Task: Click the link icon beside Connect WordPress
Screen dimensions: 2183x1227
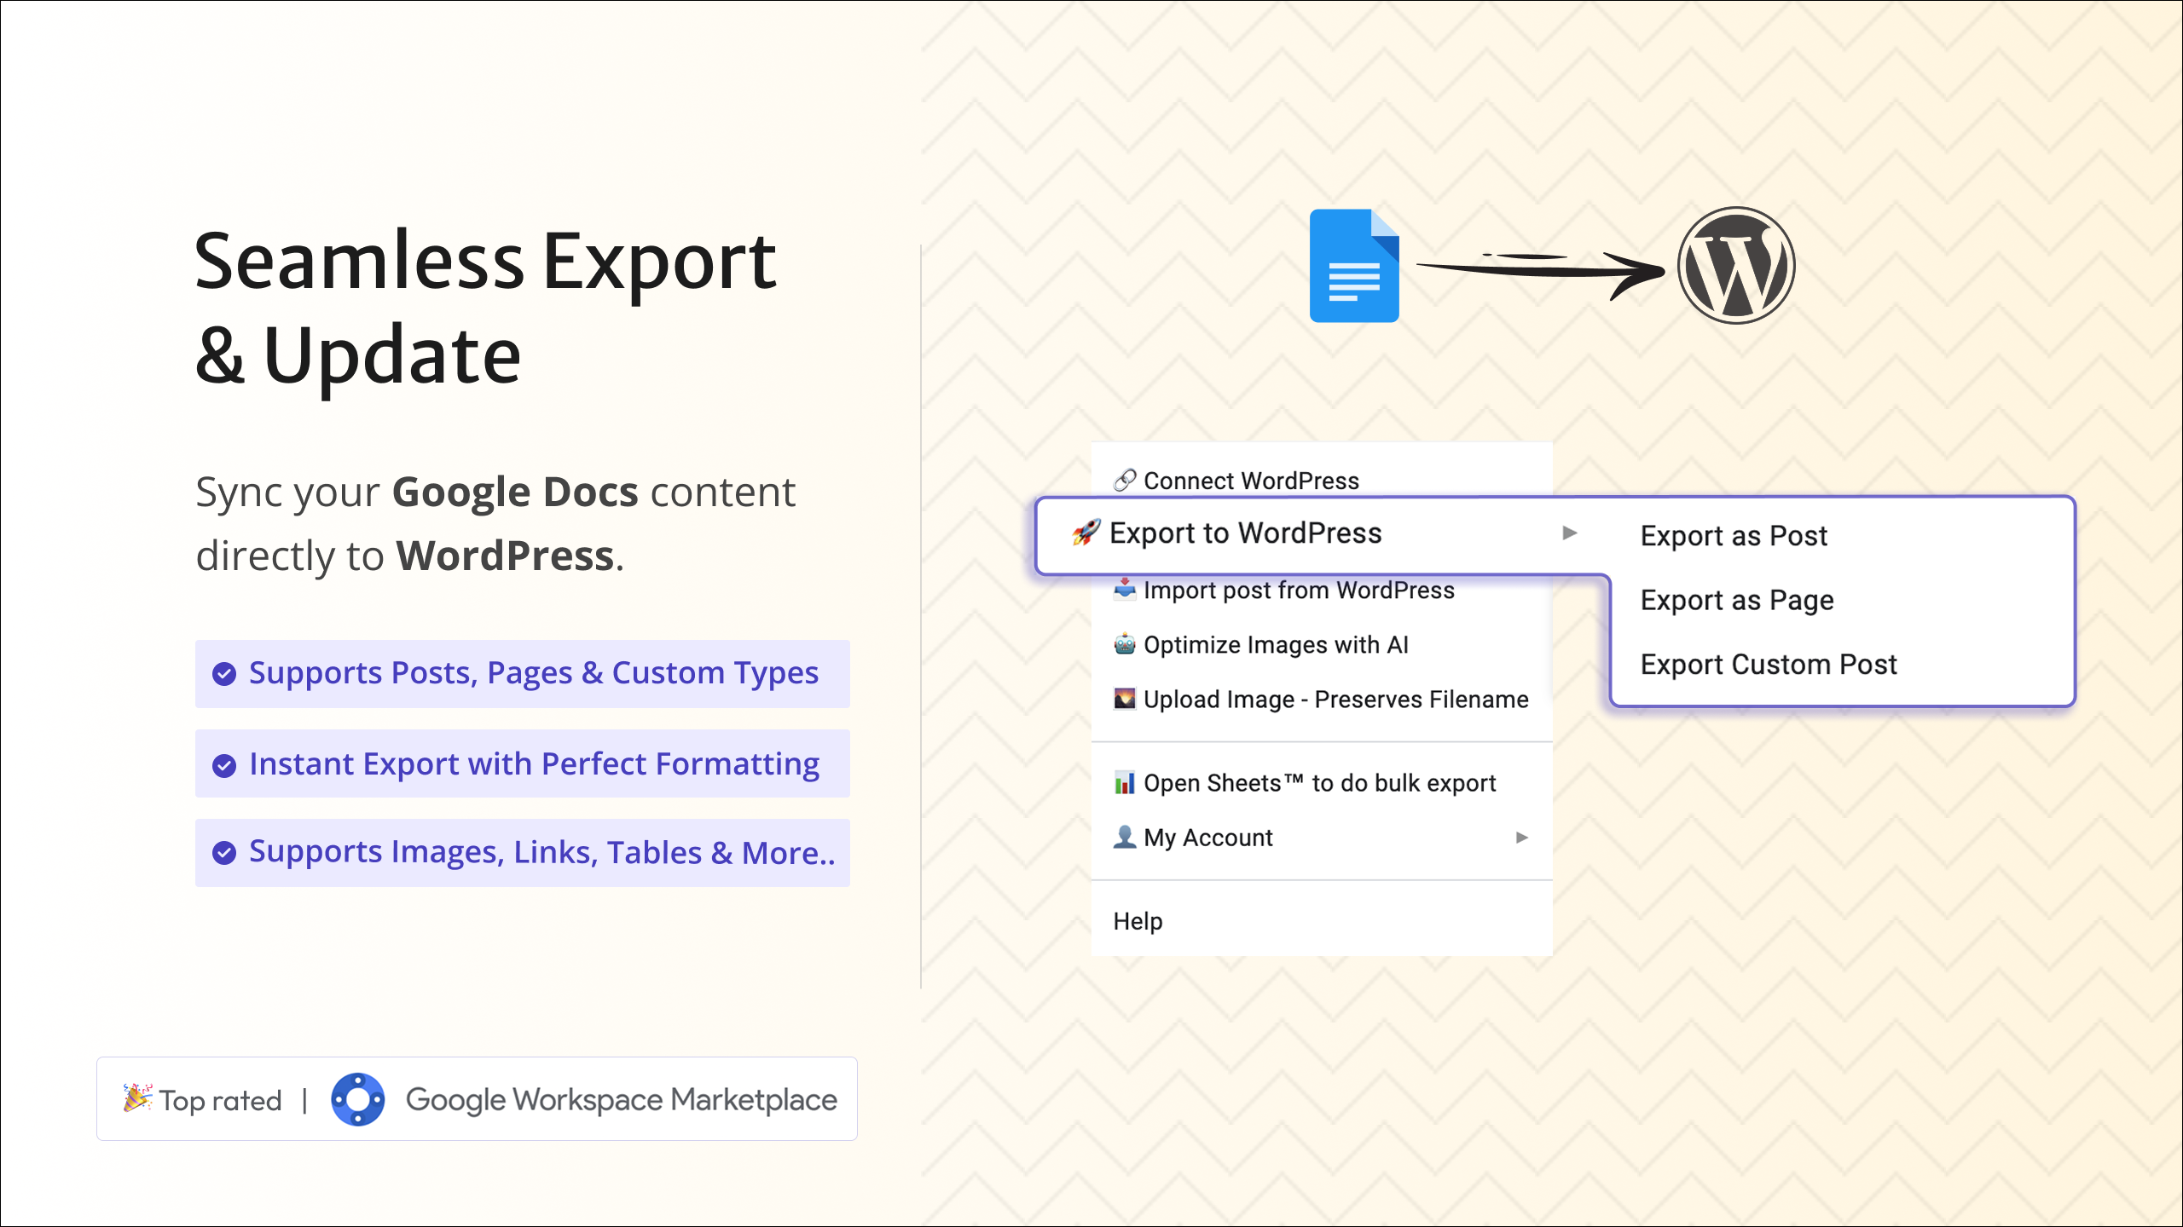Action: click(x=1125, y=481)
